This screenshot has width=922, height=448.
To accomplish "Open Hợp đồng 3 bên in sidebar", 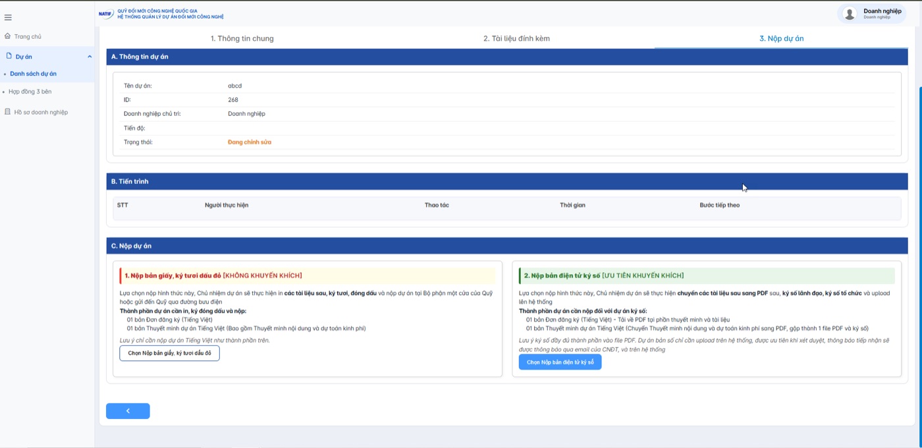I will [x=30, y=92].
